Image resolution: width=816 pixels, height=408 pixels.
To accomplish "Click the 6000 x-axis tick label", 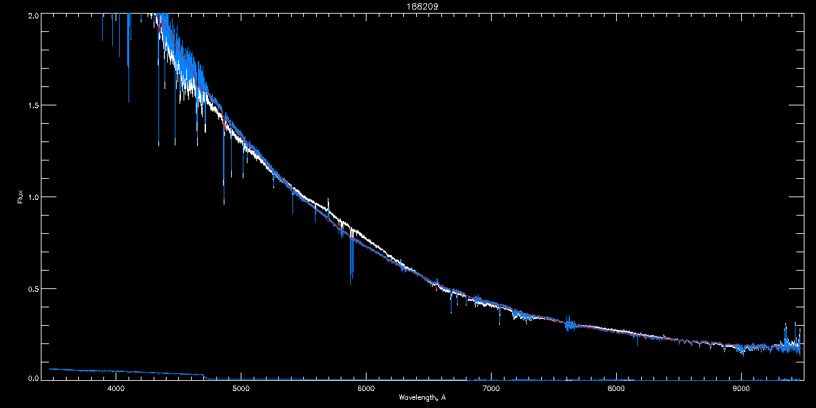I will [x=365, y=389].
